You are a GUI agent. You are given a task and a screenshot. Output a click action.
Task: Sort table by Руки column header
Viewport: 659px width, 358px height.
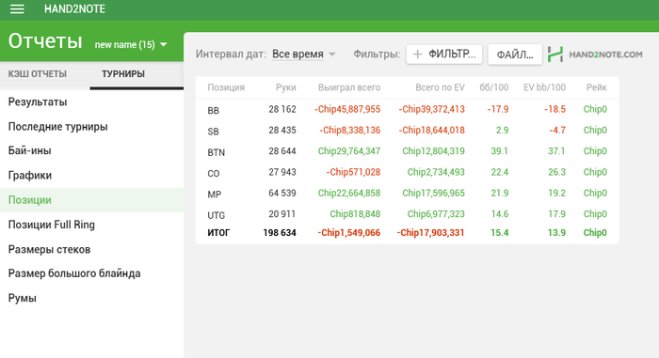click(286, 87)
